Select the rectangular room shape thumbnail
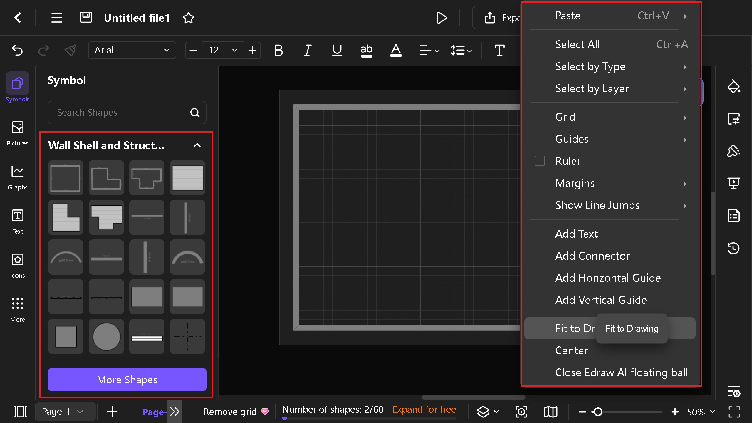752x423 pixels. tap(66, 178)
